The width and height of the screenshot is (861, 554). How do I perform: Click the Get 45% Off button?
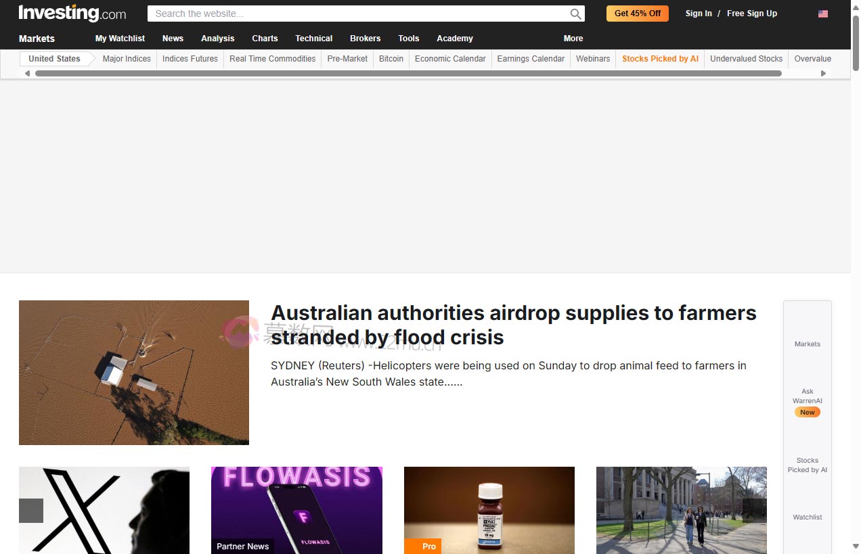637,14
